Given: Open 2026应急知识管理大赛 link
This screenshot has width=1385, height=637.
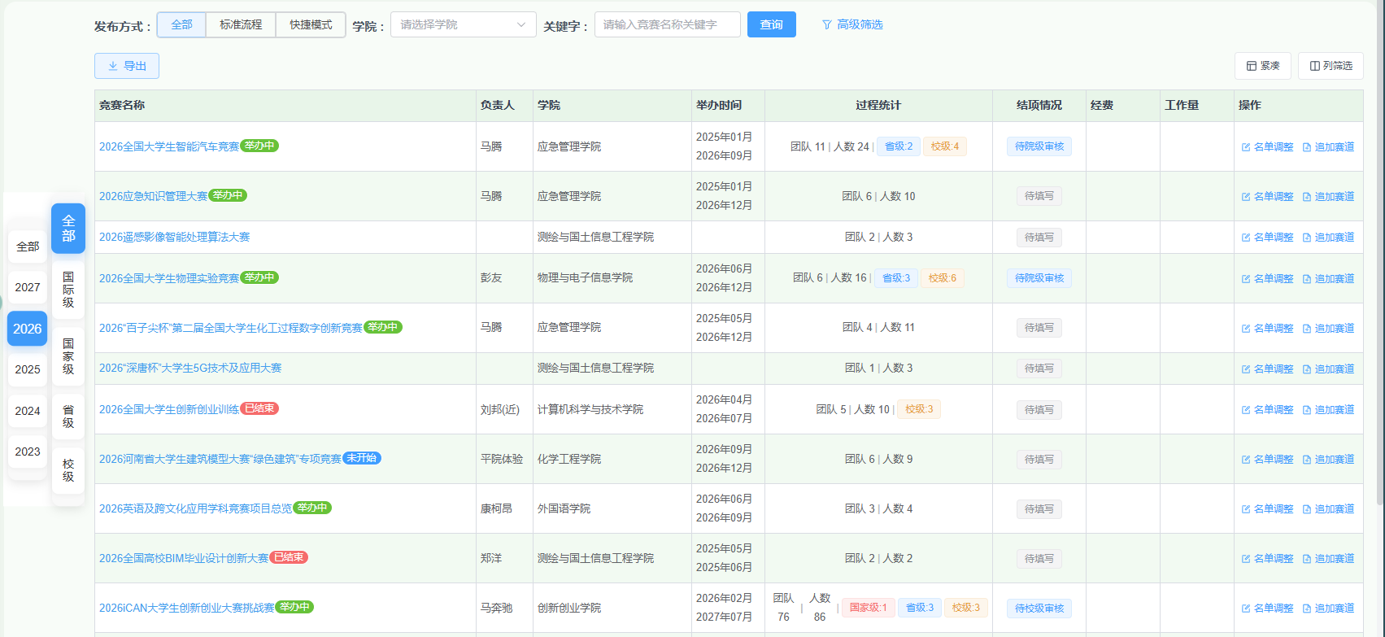Looking at the screenshot, I should click(x=154, y=196).
